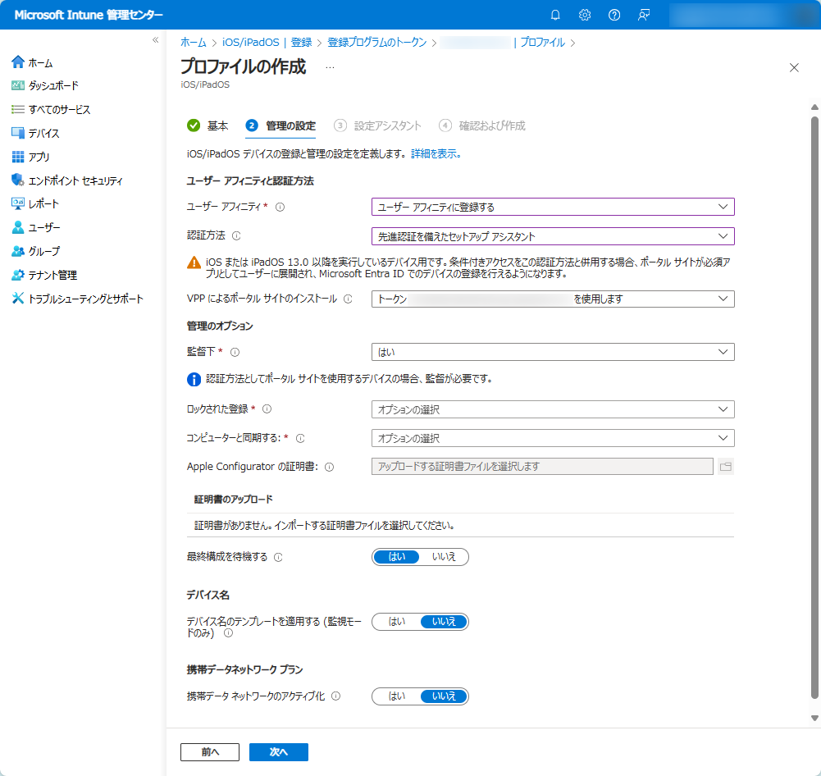The width and height of the screenshot is (821, 776).
Task: Open the VPP トークン dropdown
Action: point(553,299)
